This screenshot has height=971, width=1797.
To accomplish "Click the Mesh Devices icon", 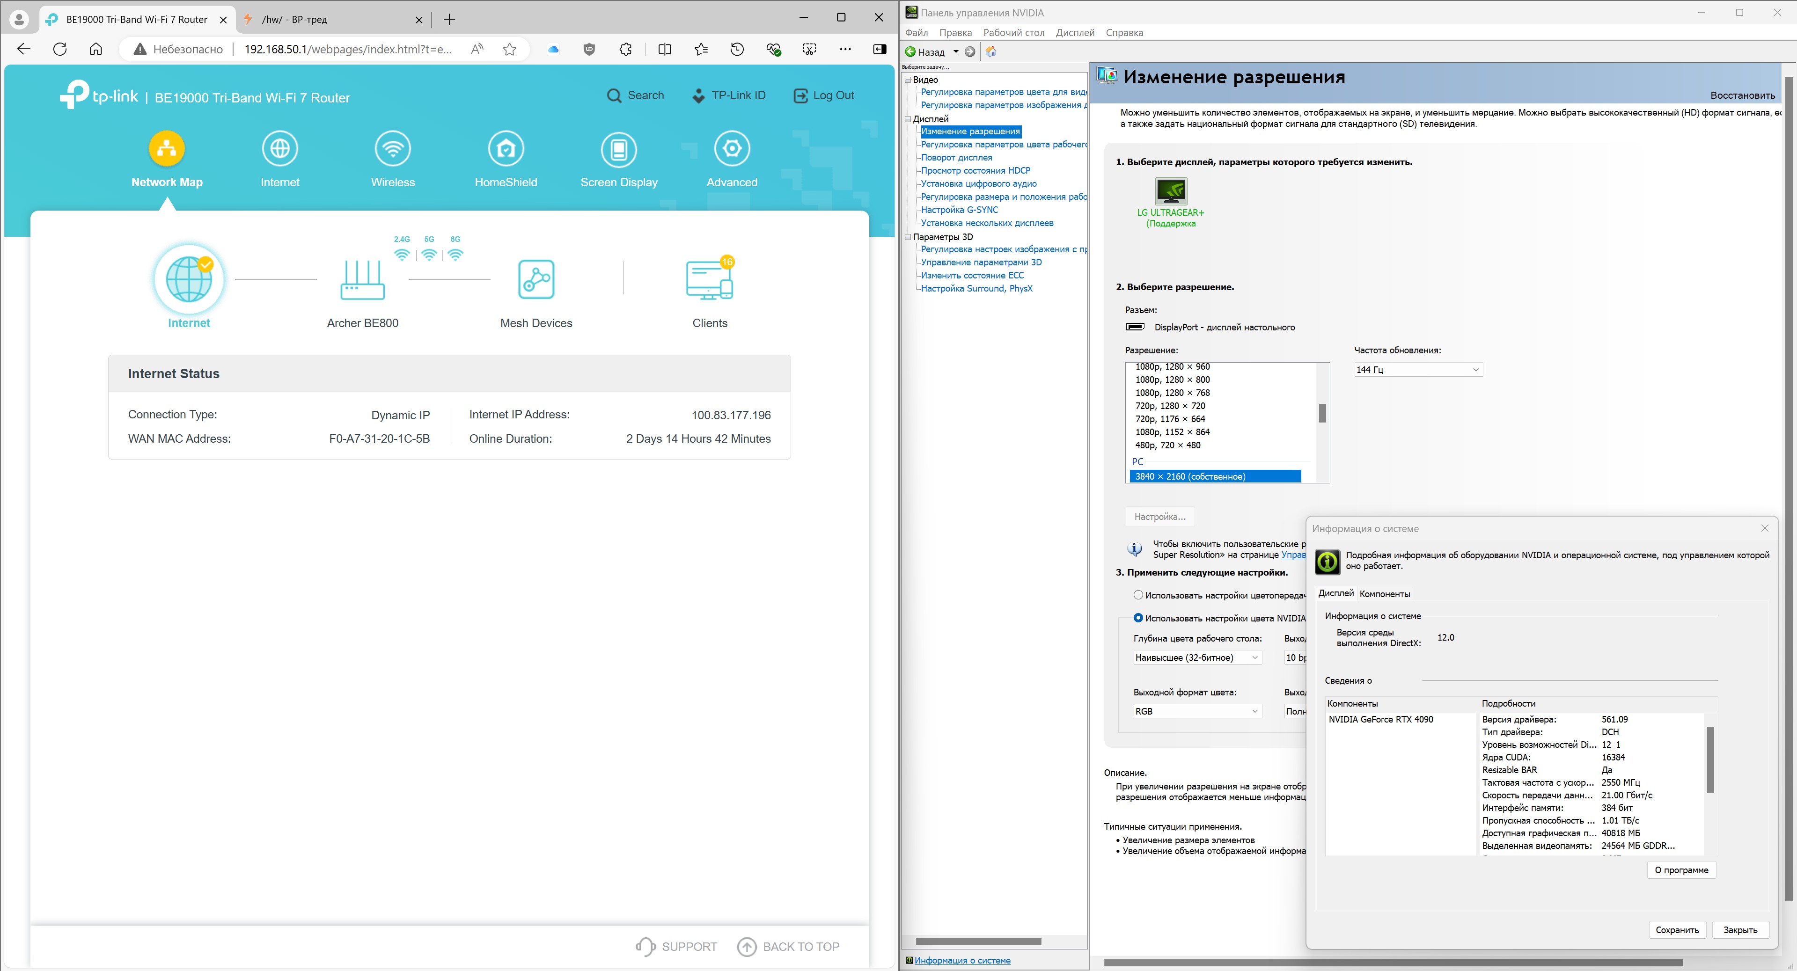I will pos(536,280).
